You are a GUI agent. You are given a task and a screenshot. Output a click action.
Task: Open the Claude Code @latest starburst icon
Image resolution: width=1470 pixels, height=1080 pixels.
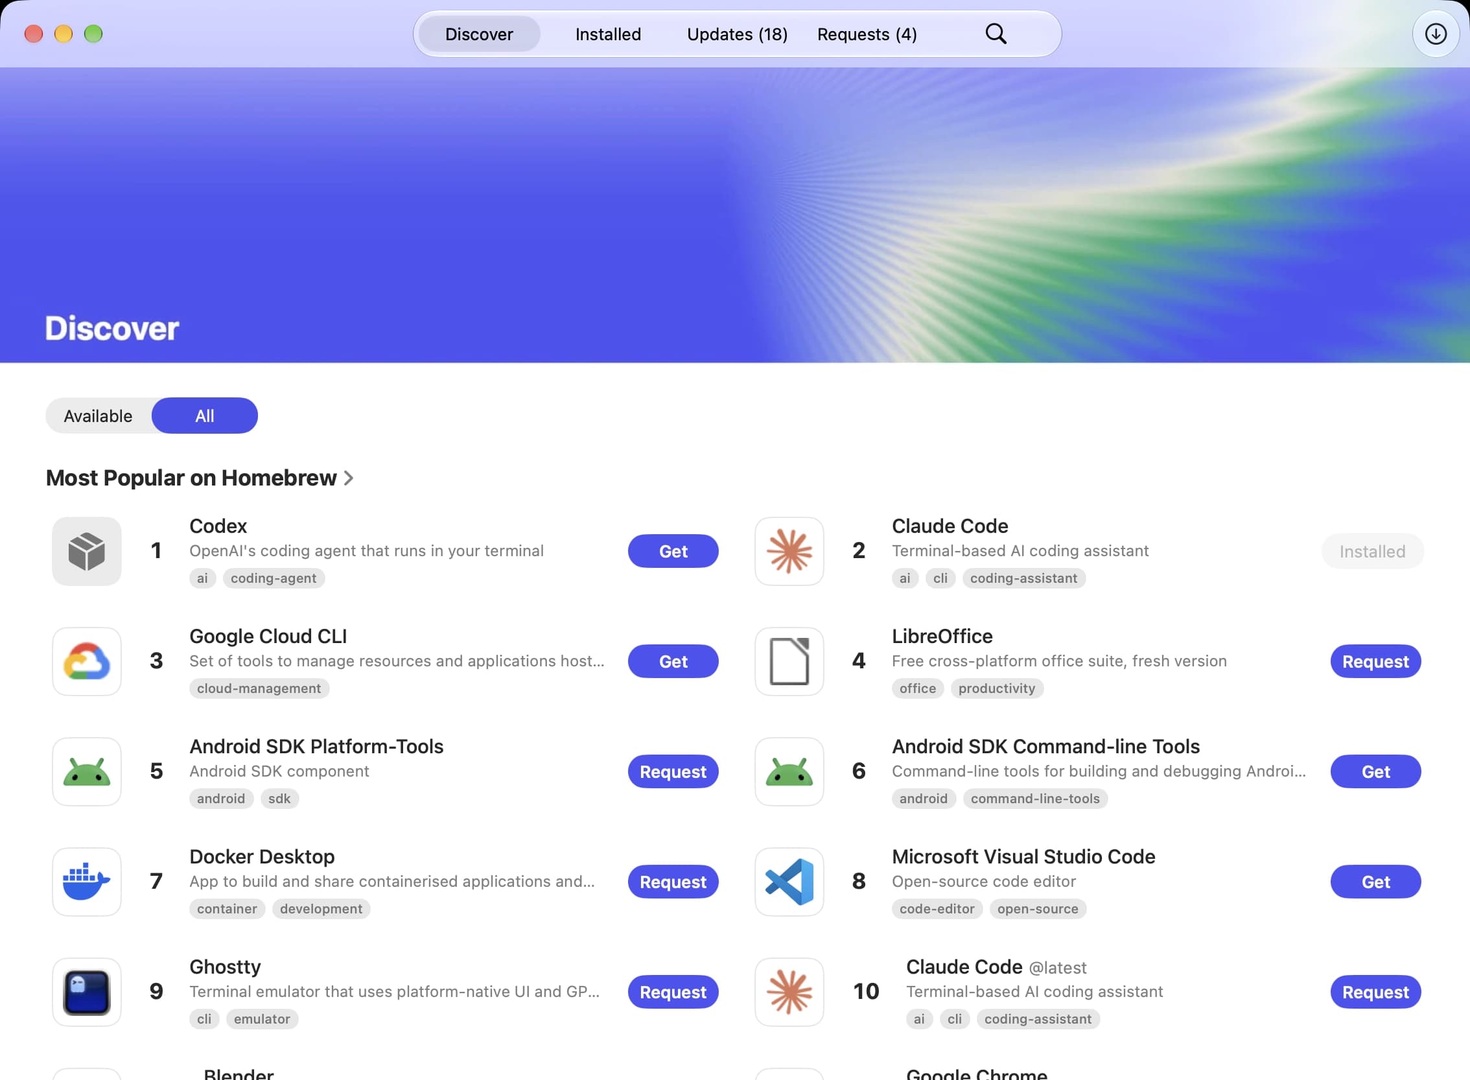(789, 992)
